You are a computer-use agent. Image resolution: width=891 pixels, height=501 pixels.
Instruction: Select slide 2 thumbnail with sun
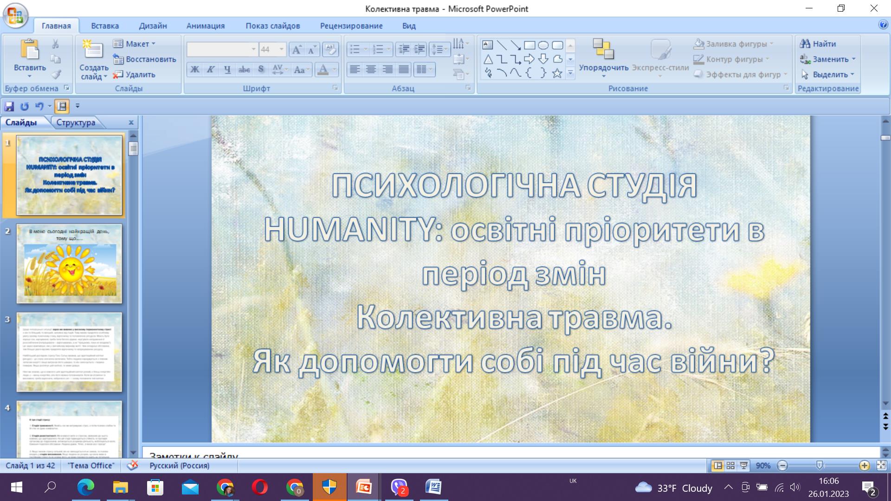[x=69, y=264]
